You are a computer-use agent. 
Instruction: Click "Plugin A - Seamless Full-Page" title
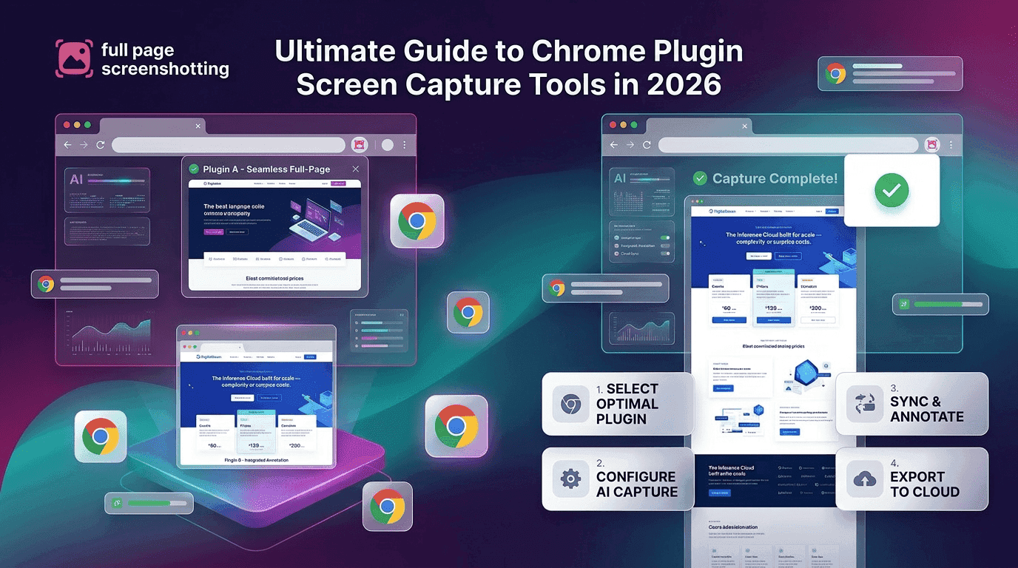[266, 169]
